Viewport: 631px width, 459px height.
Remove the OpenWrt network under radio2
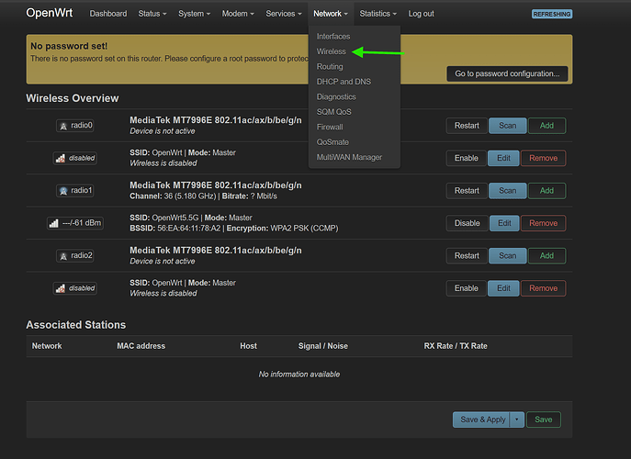543,288
